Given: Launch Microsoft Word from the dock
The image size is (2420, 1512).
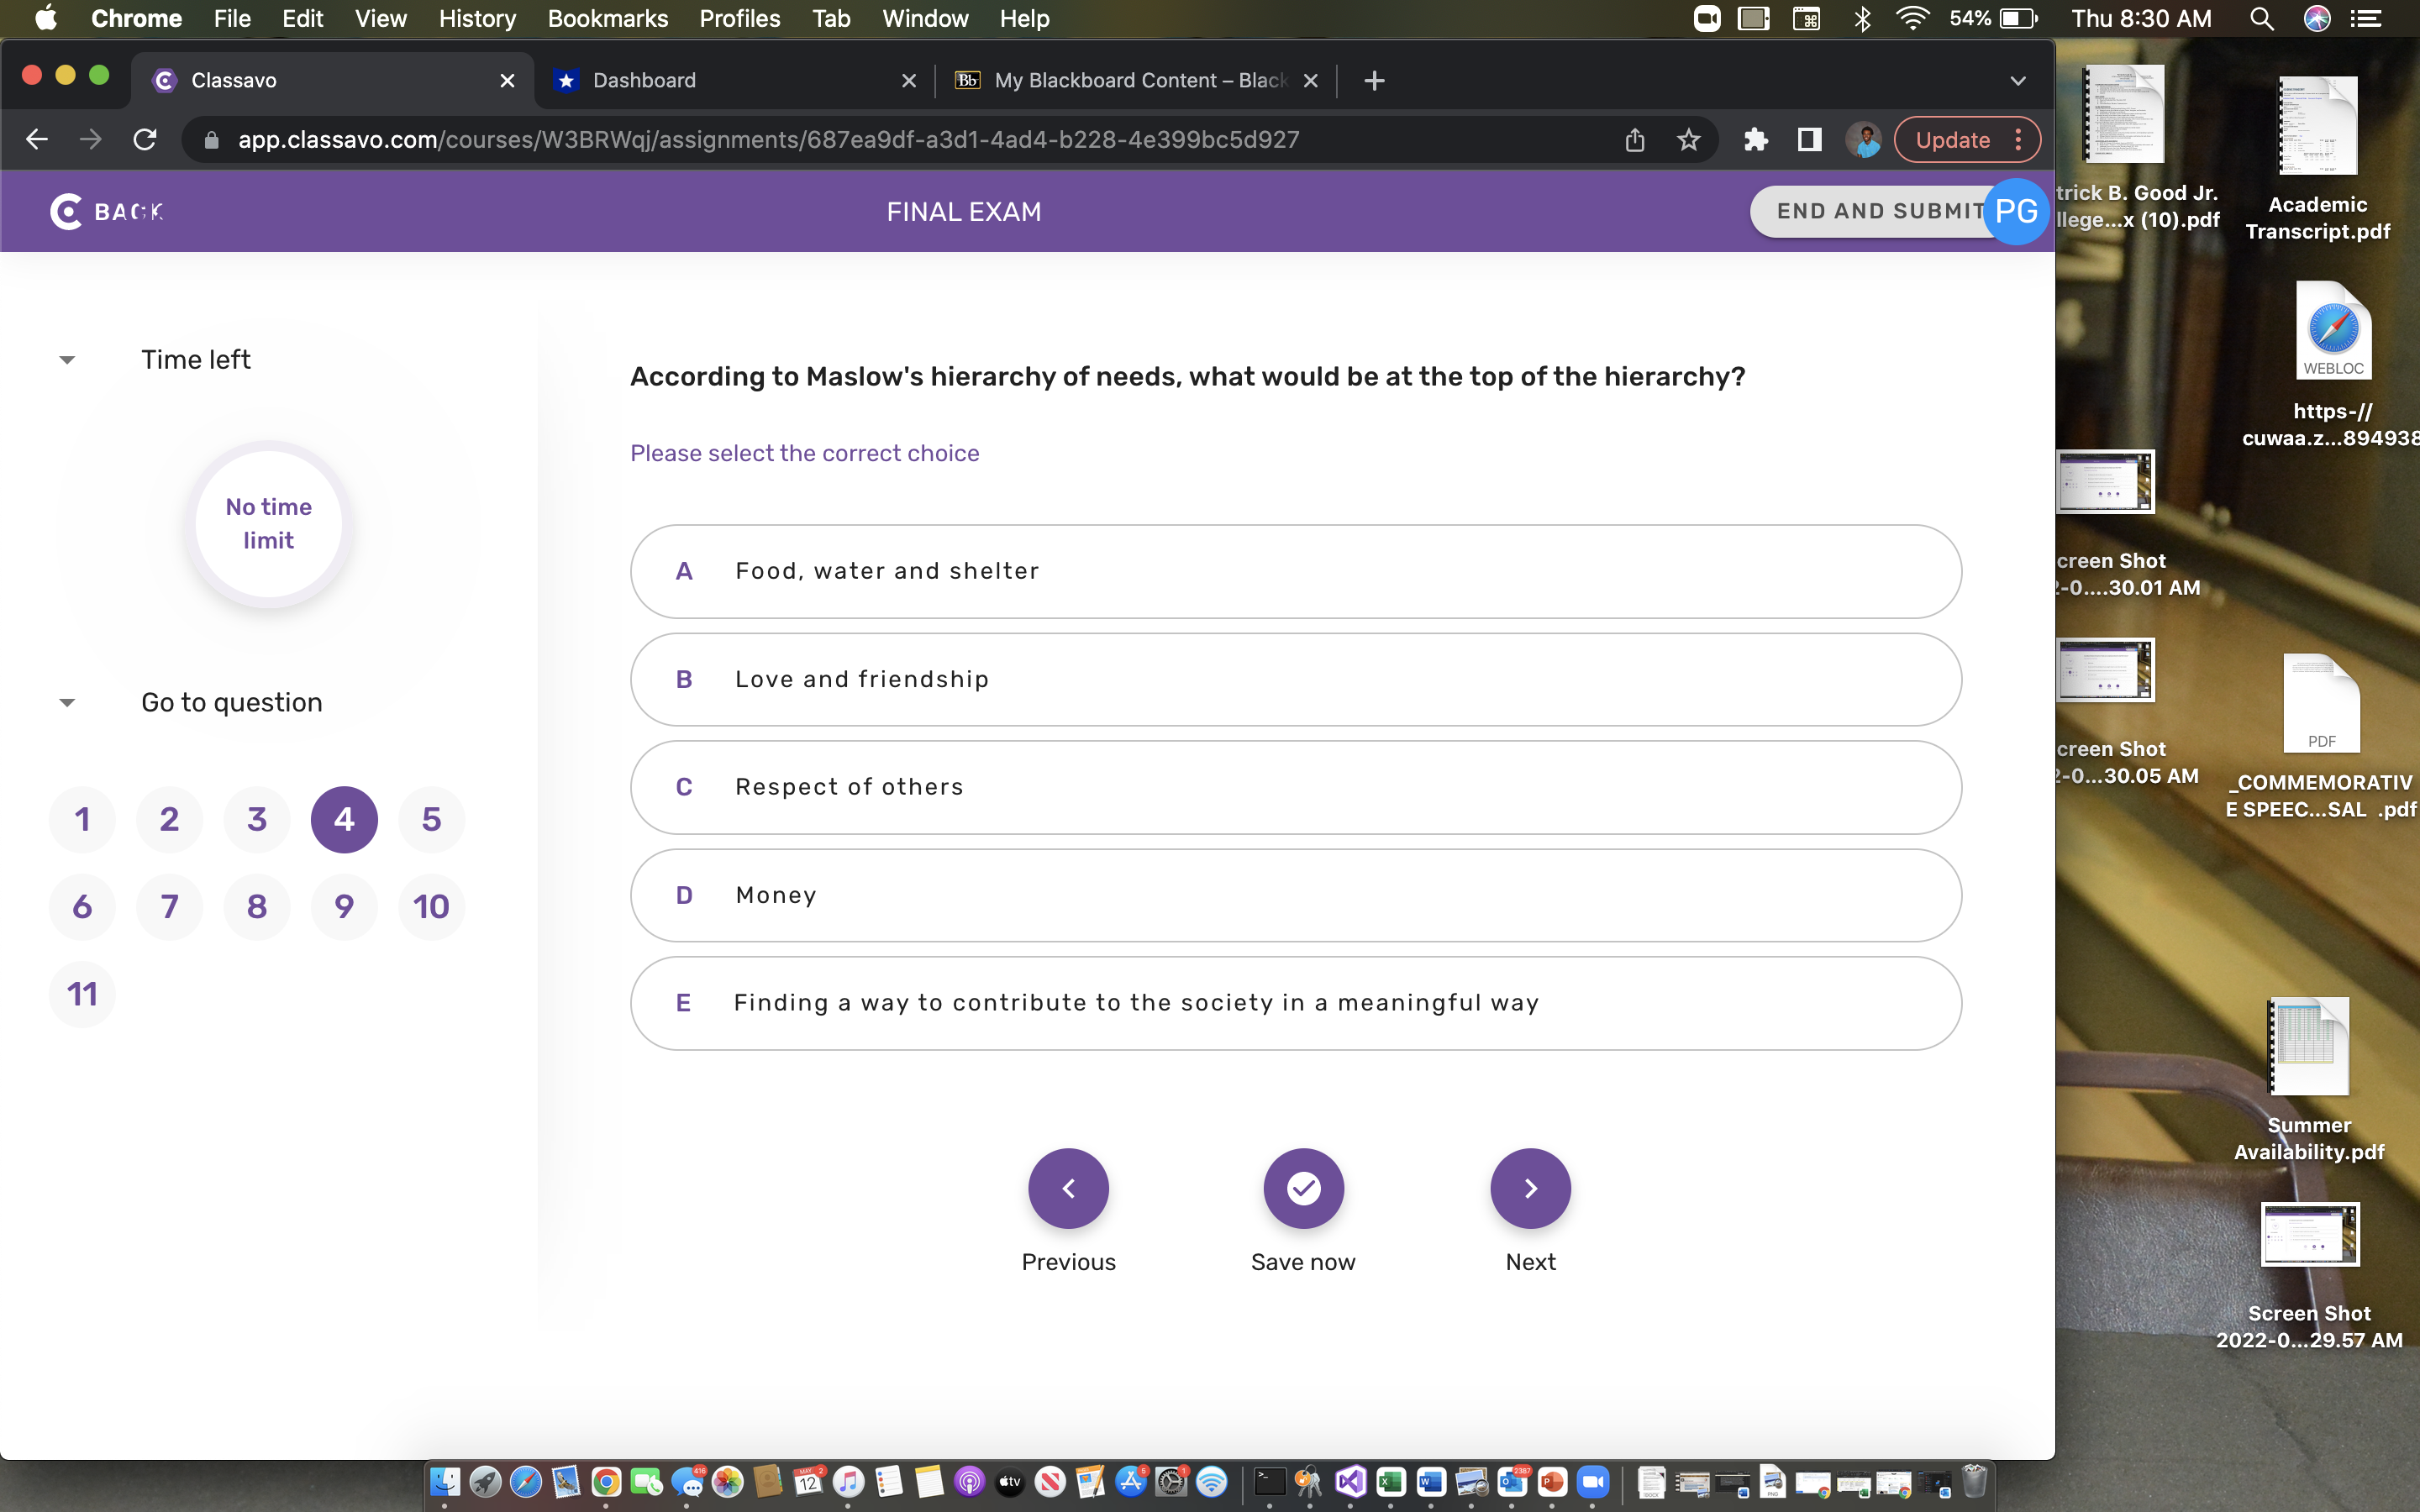Looking at the screenshot, I should [x=1431, y=1483].
